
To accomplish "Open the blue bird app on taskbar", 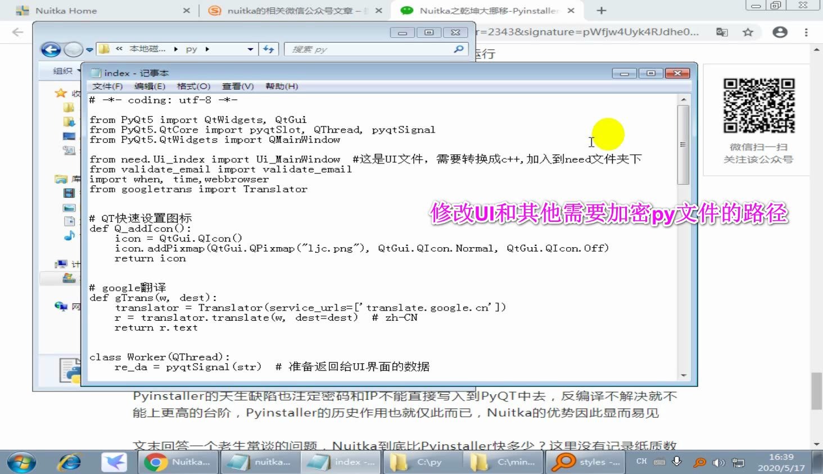I will [x=114, y=462].
